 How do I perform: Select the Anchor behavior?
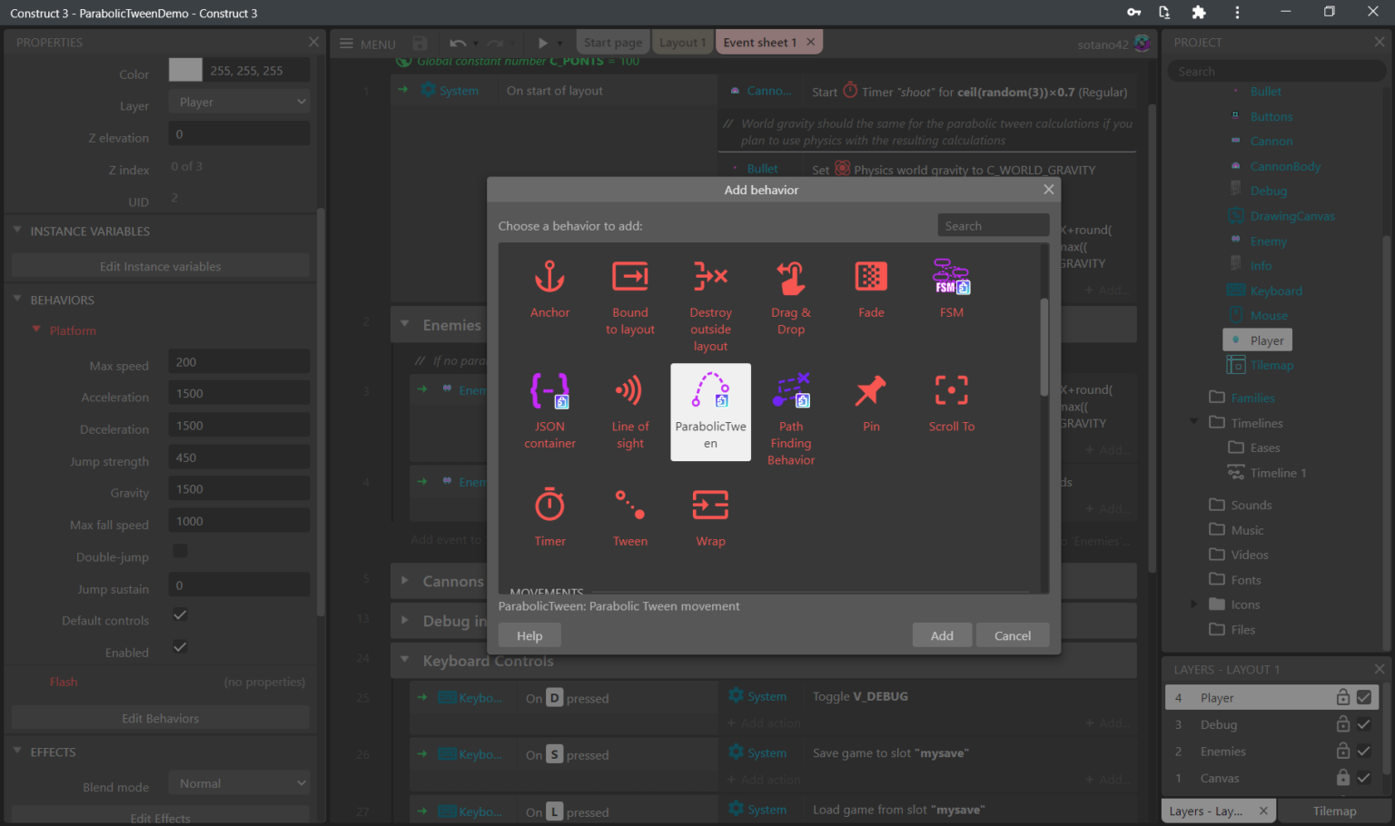click(x=549, y=290)
